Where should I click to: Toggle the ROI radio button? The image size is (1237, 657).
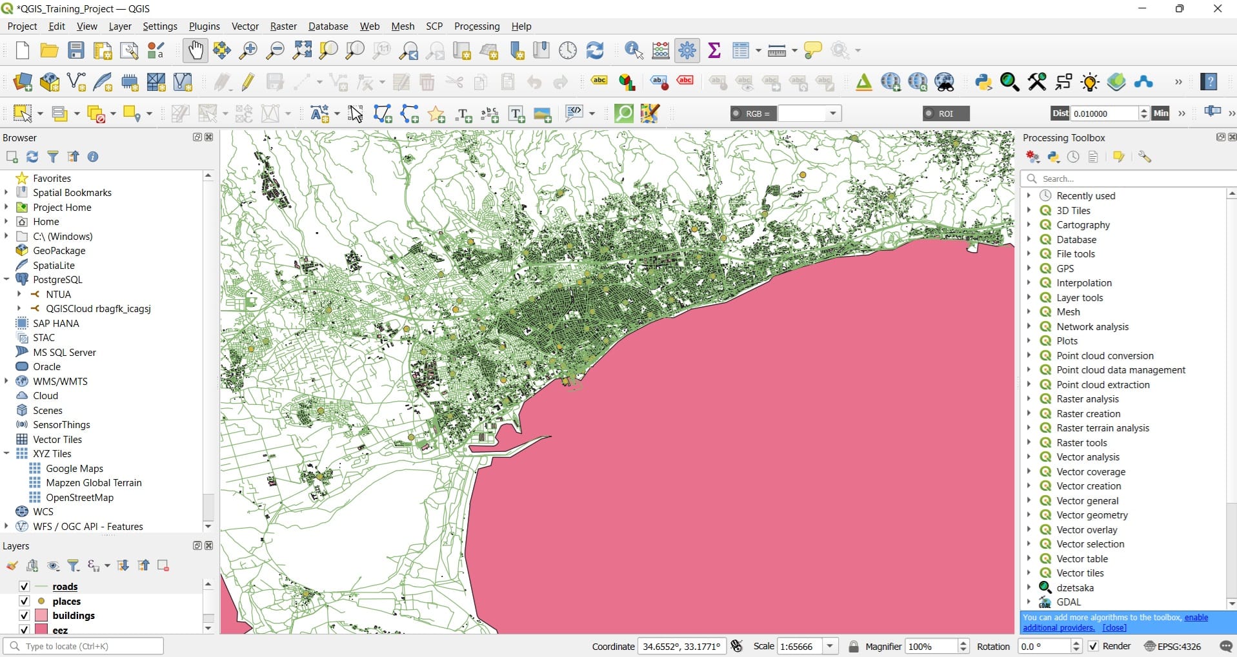[929, 113]
